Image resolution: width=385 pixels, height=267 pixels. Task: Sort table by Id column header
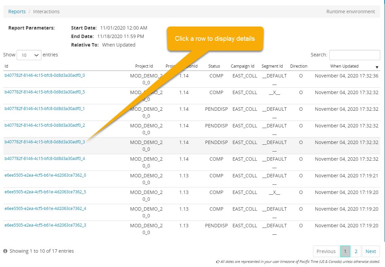coord(6,66)
